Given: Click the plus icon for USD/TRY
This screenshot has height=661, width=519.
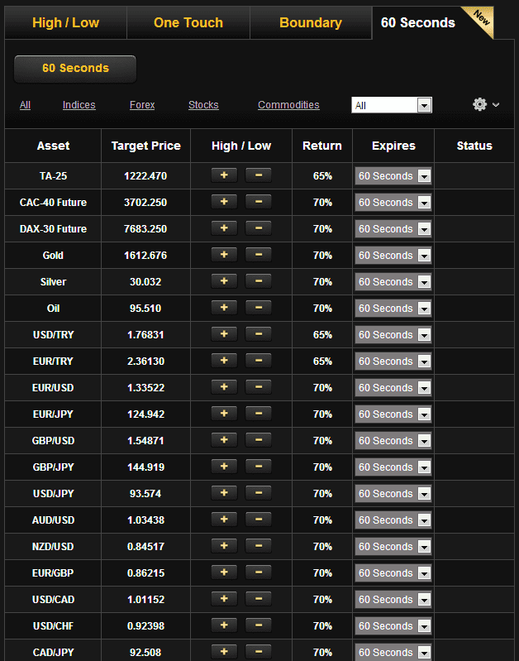Looking at the screenshot, I should (223, 334).
